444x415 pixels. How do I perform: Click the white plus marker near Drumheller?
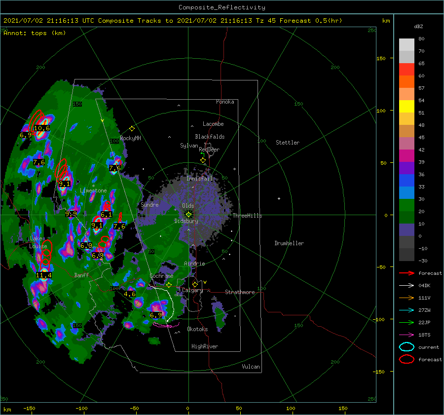[x=279, y=198]
